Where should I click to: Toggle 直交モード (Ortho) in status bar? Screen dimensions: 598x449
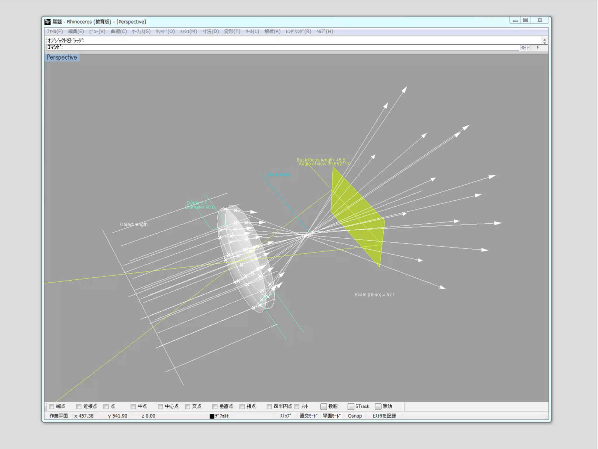[x=308, y=416]
